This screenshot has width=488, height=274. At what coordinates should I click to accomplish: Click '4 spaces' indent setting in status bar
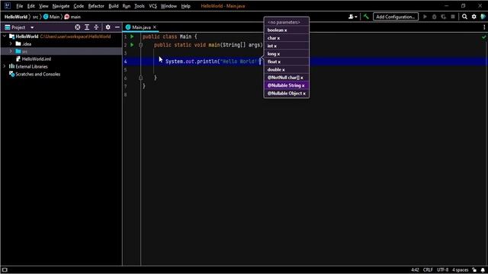[460, 269]
